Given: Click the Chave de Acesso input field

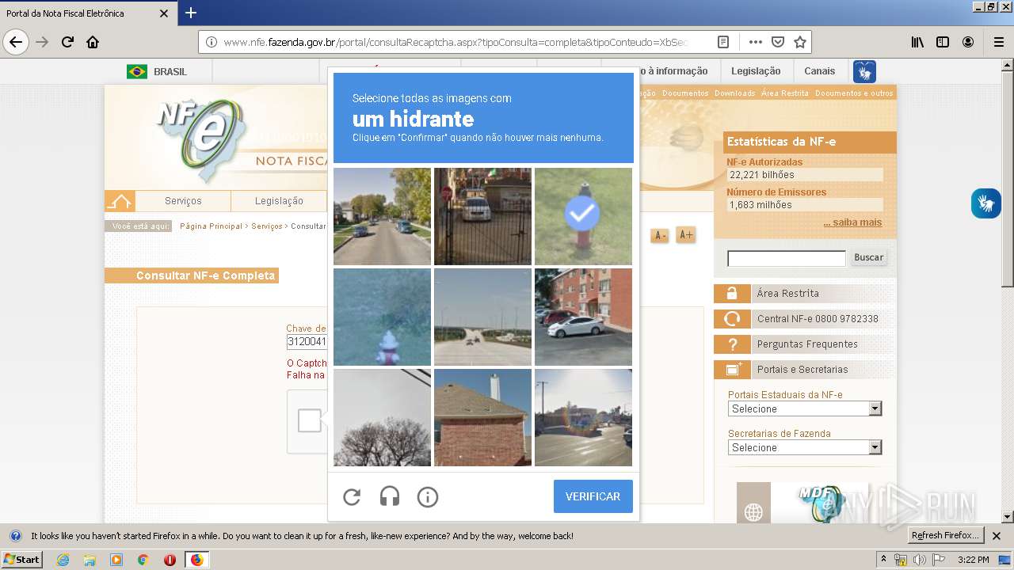Looking at the screenshot, I should (307, 342).
